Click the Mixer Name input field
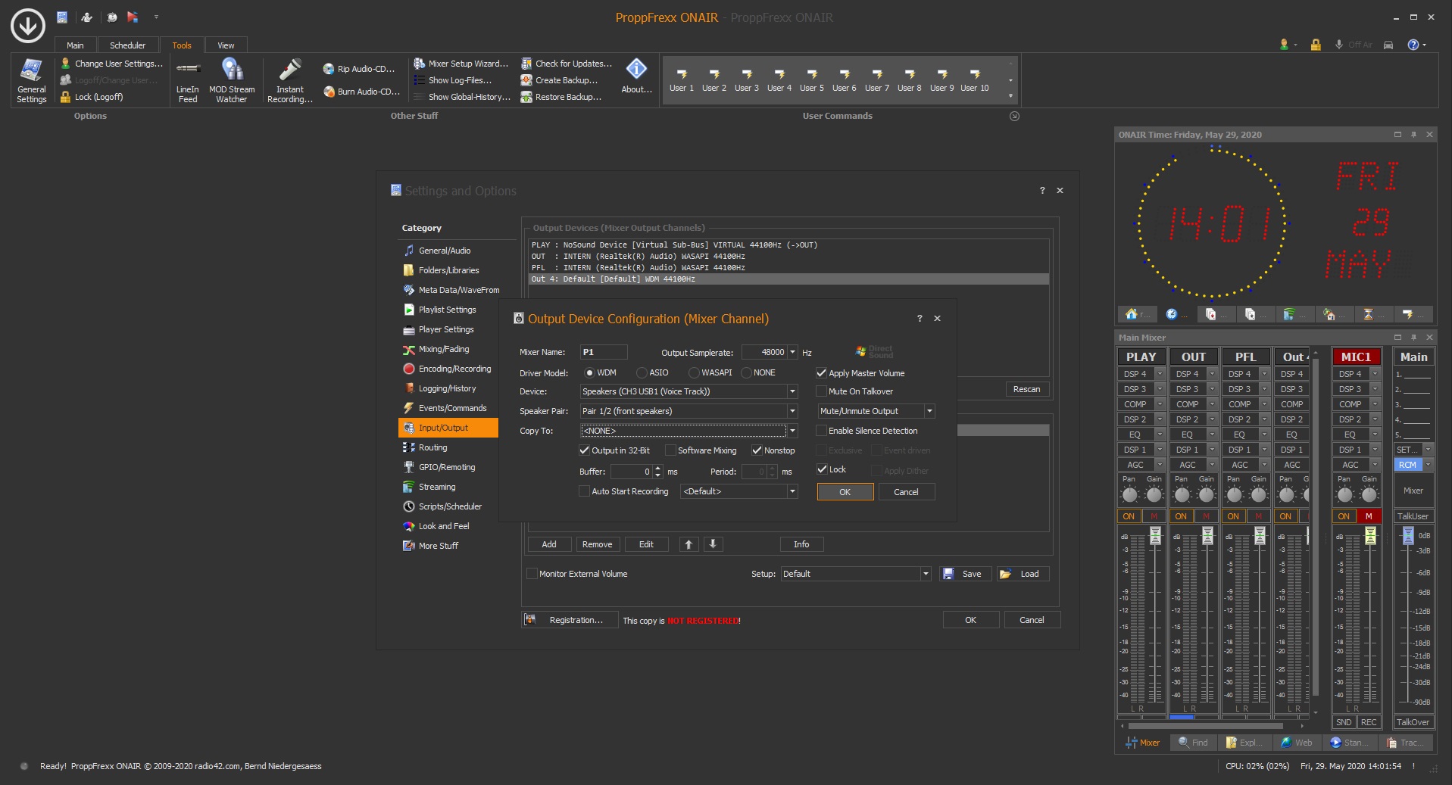 [604, 352]
